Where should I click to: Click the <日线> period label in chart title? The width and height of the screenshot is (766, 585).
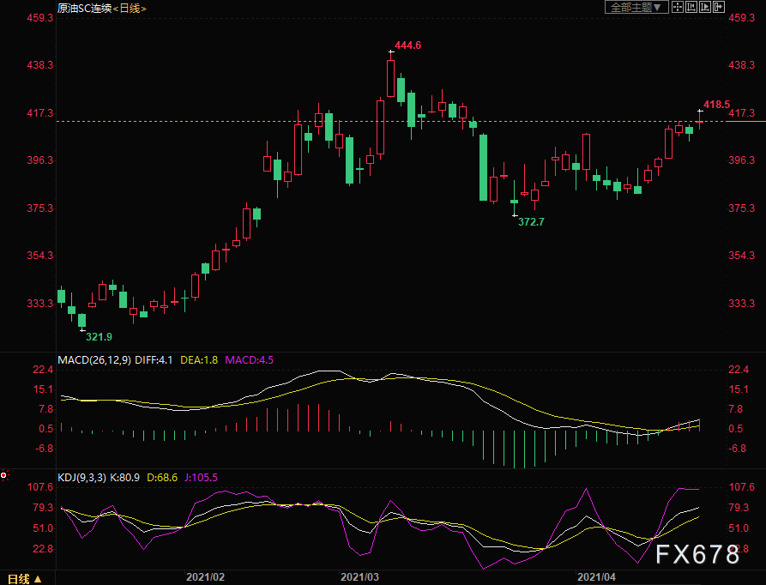pos(129,8)
